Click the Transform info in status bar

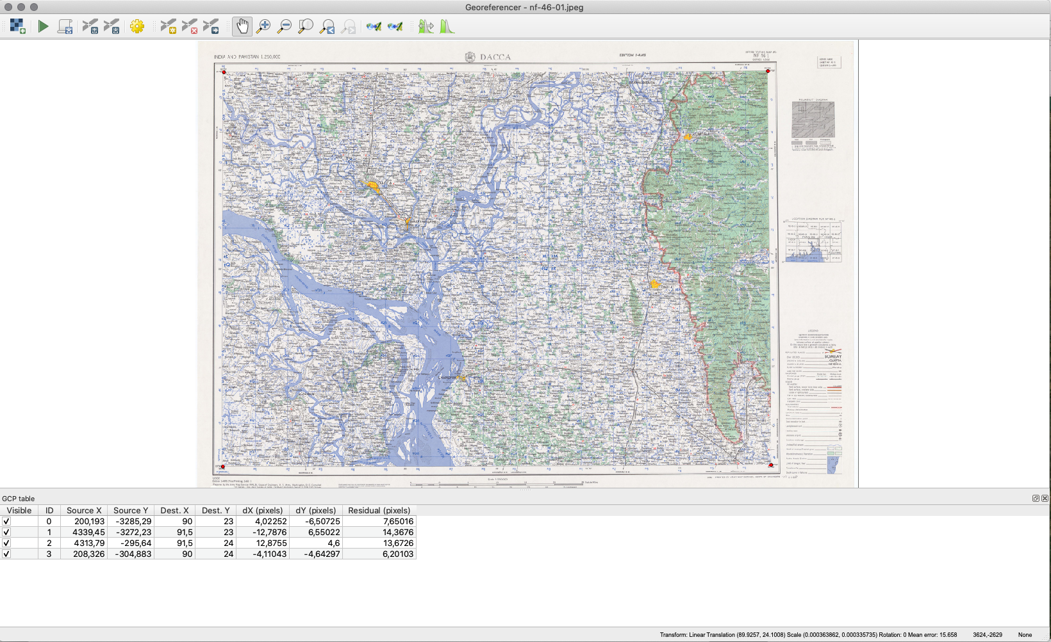(808, 635)
